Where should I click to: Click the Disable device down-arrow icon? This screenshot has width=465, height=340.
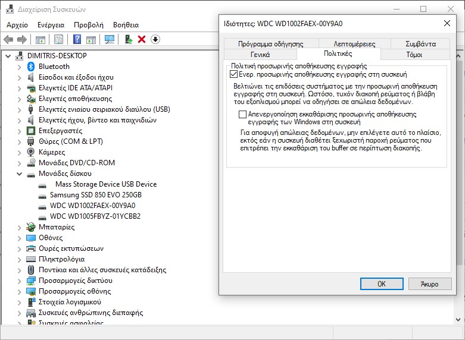[155, 39]
